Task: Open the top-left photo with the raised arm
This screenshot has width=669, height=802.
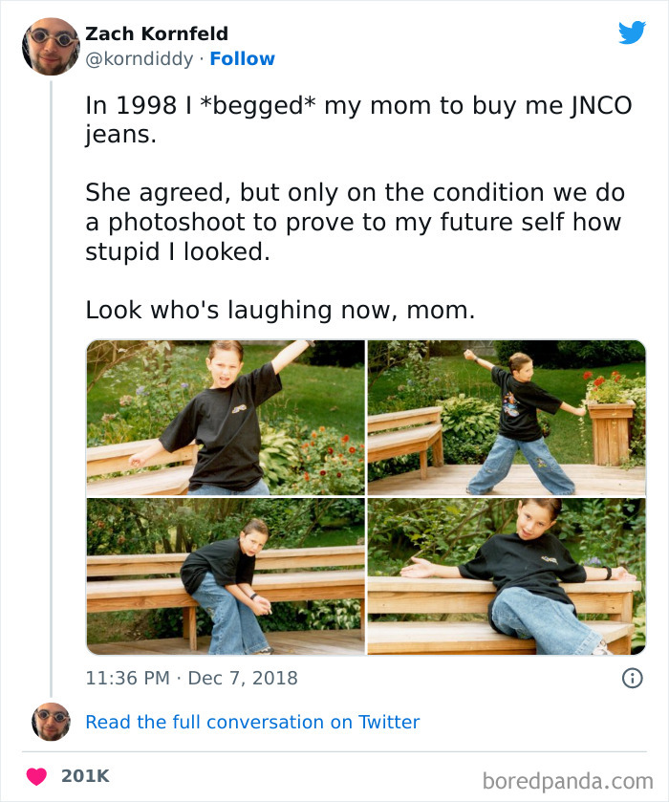Action: pos(226,417)
